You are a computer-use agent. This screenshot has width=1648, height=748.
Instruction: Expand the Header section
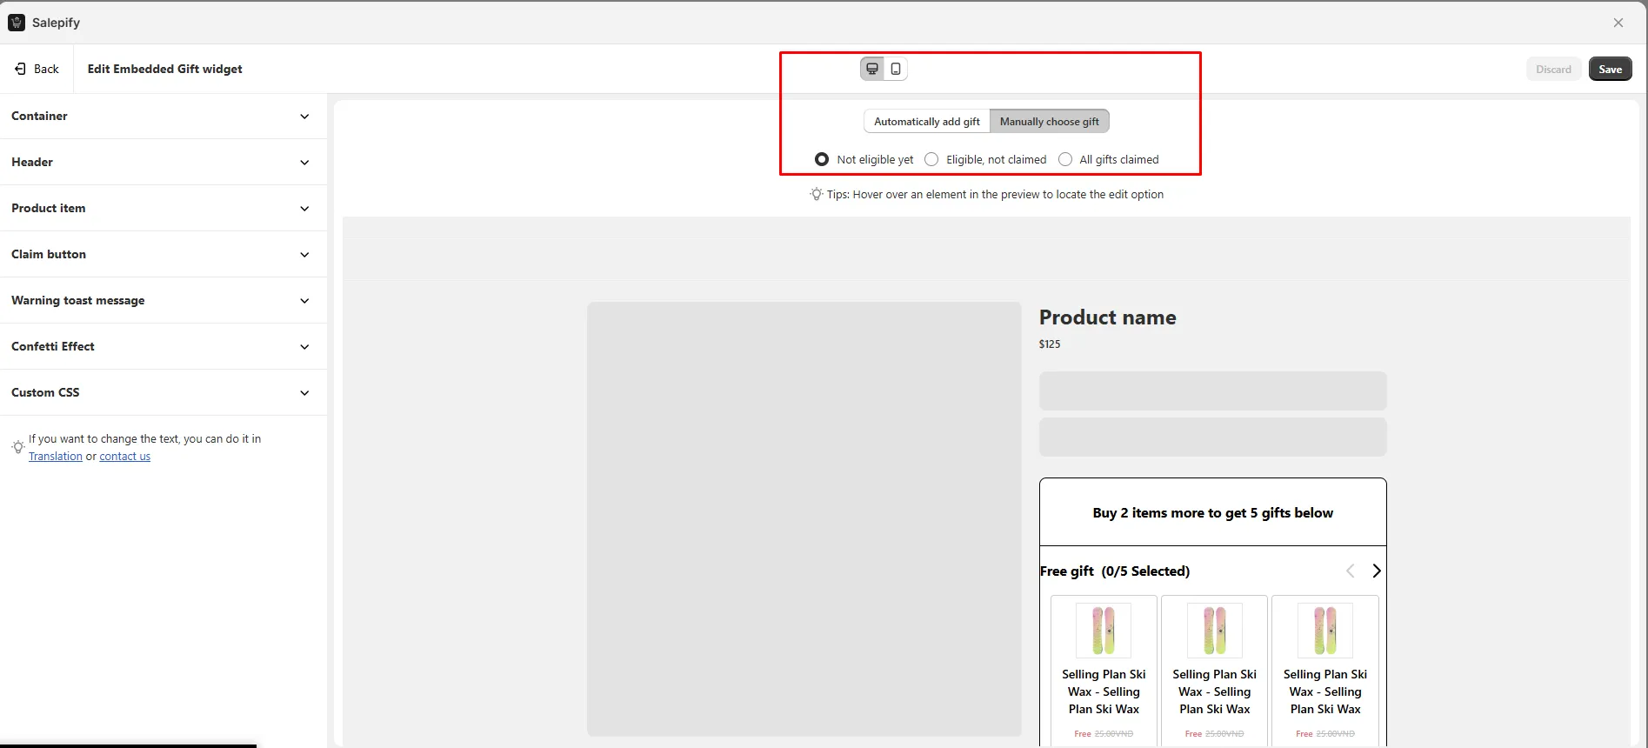[163, 162]
